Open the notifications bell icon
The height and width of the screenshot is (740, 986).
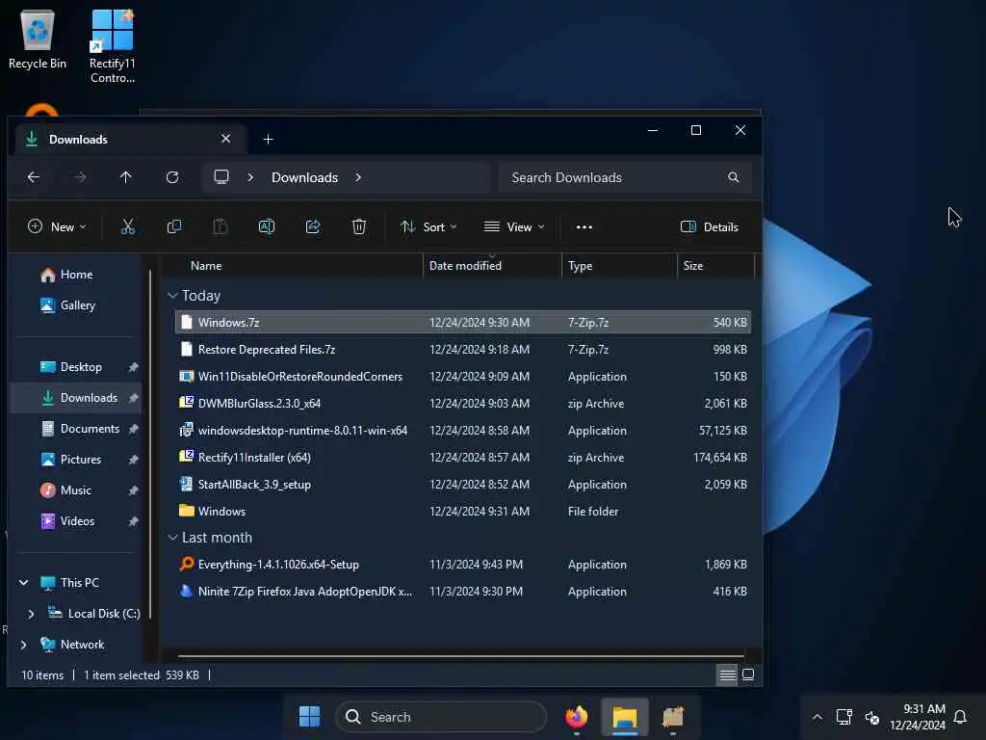click(960, 717)
